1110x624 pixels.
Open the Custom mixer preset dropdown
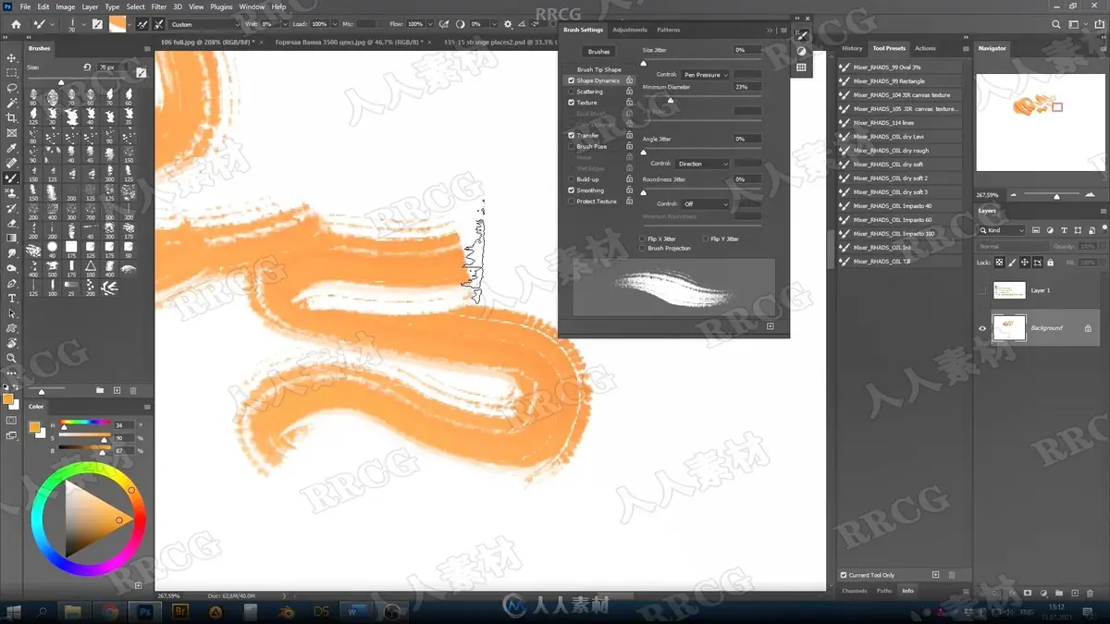[204, 24]
